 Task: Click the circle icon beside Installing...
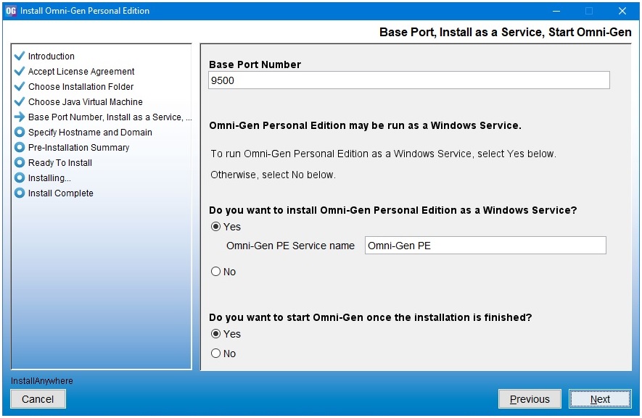click(20, 178)
